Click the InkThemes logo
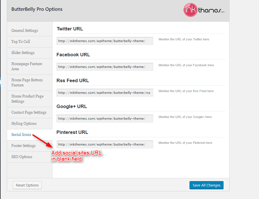The height and width of the screenshot is (199, 259). pos(204,10)
